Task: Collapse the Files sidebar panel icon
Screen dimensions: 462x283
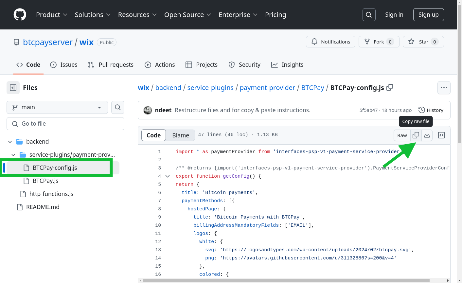Action: [13, 87]
